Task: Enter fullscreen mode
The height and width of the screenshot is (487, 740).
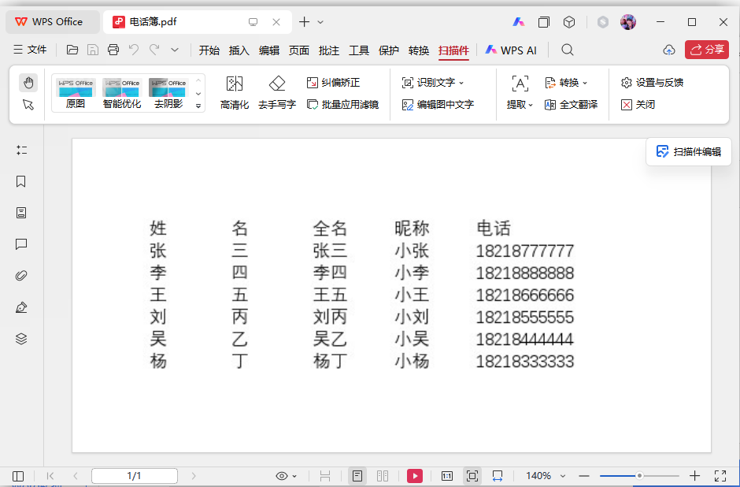Action: coord(720,476)
